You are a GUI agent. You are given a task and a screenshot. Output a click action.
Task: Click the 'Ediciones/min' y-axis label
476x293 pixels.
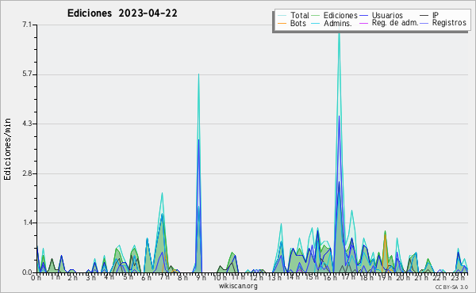tap(7, 149)
